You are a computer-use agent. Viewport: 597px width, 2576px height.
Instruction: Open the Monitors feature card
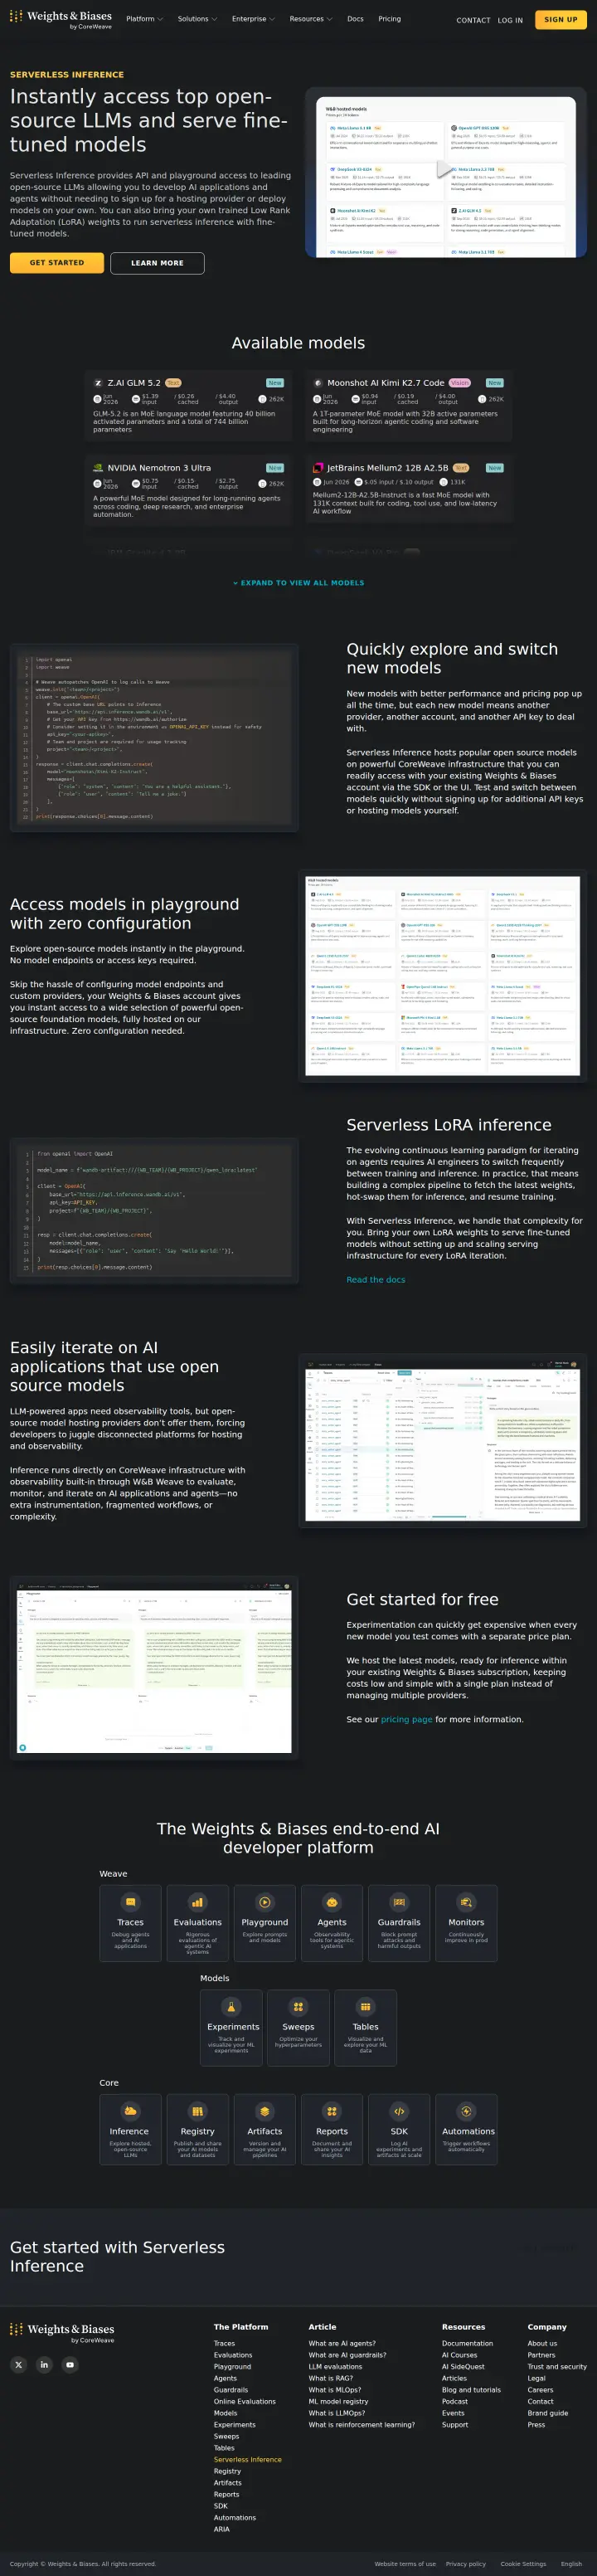coord(466,1923)
